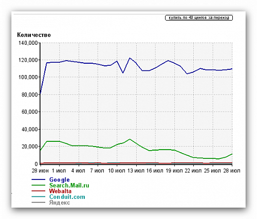Open the Google legend link
The image size is (257, 219).
tap(59, 179)
